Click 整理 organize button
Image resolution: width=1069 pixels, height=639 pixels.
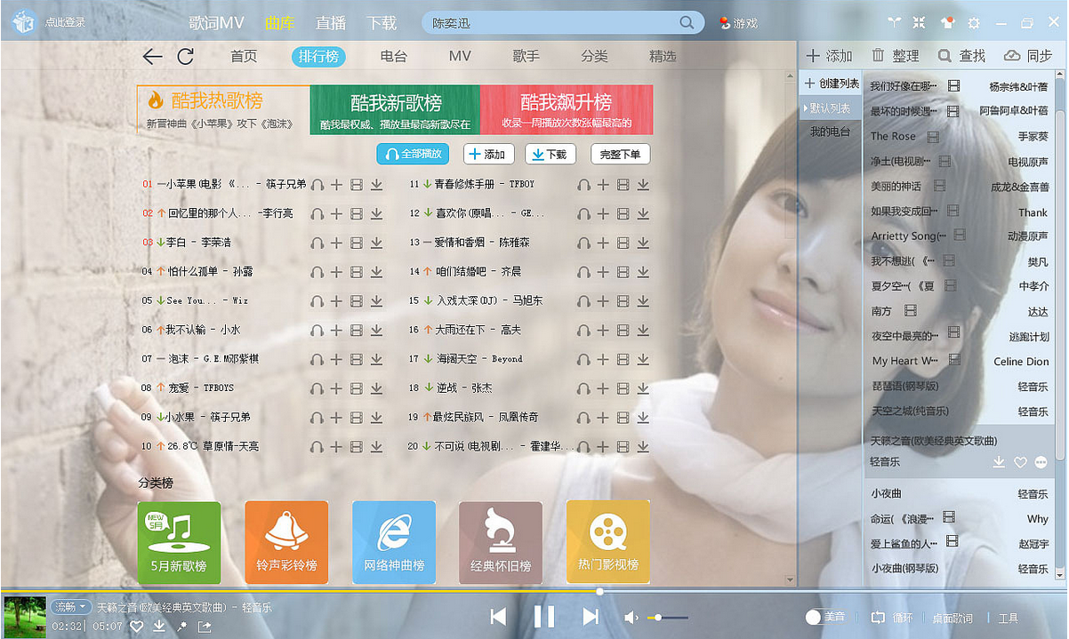(896, 56)
